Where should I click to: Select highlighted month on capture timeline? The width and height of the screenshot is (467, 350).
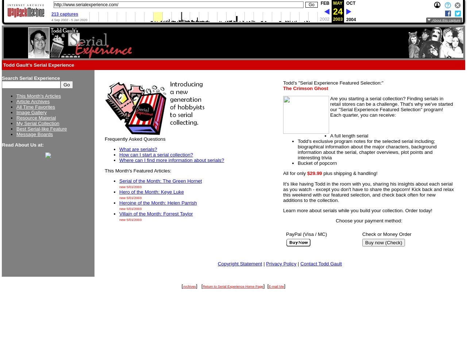(158, 17)
